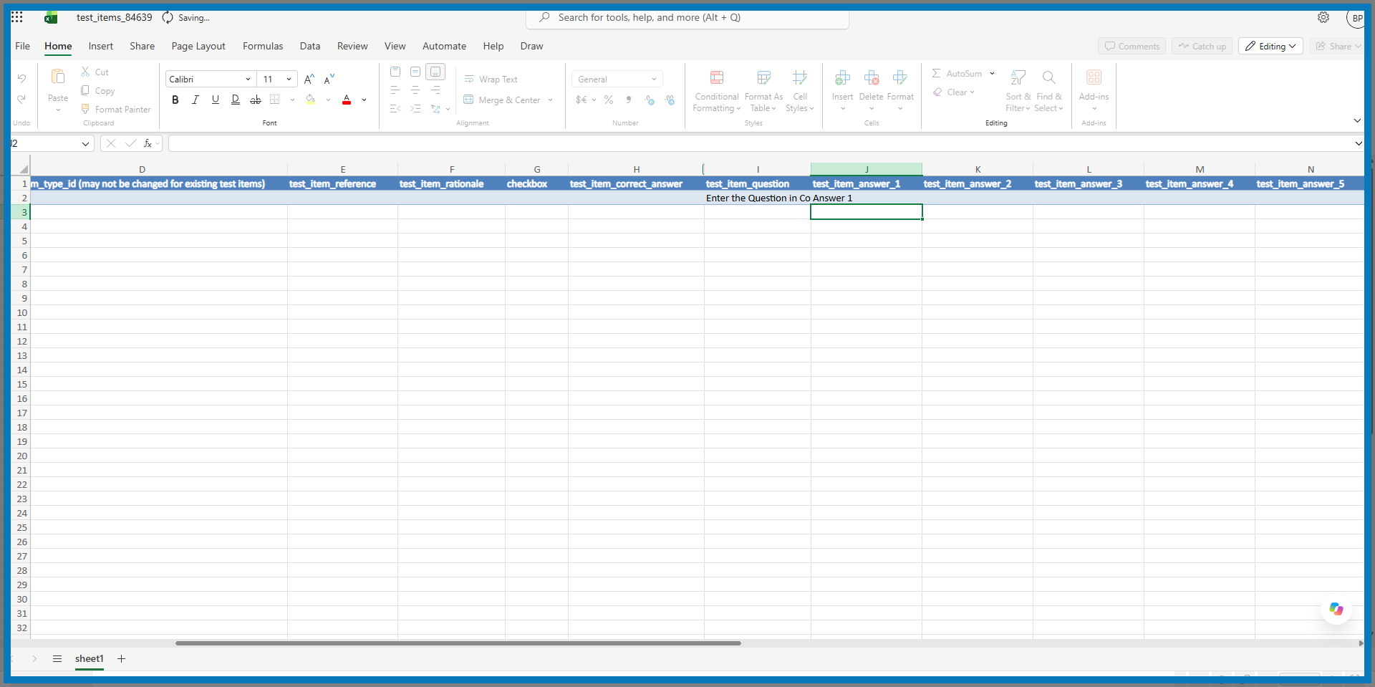Click the Redo arrow icon

[x=21, y=100]
